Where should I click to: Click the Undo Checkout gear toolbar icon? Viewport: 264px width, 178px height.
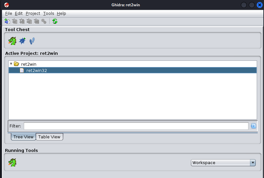44,21
